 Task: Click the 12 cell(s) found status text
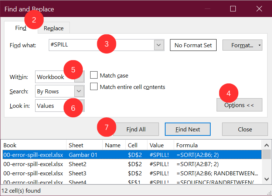coord(21,190)
